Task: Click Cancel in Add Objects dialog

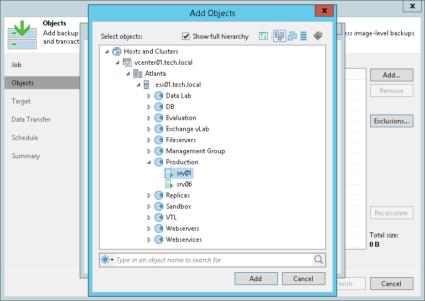Action: [304, 278]
